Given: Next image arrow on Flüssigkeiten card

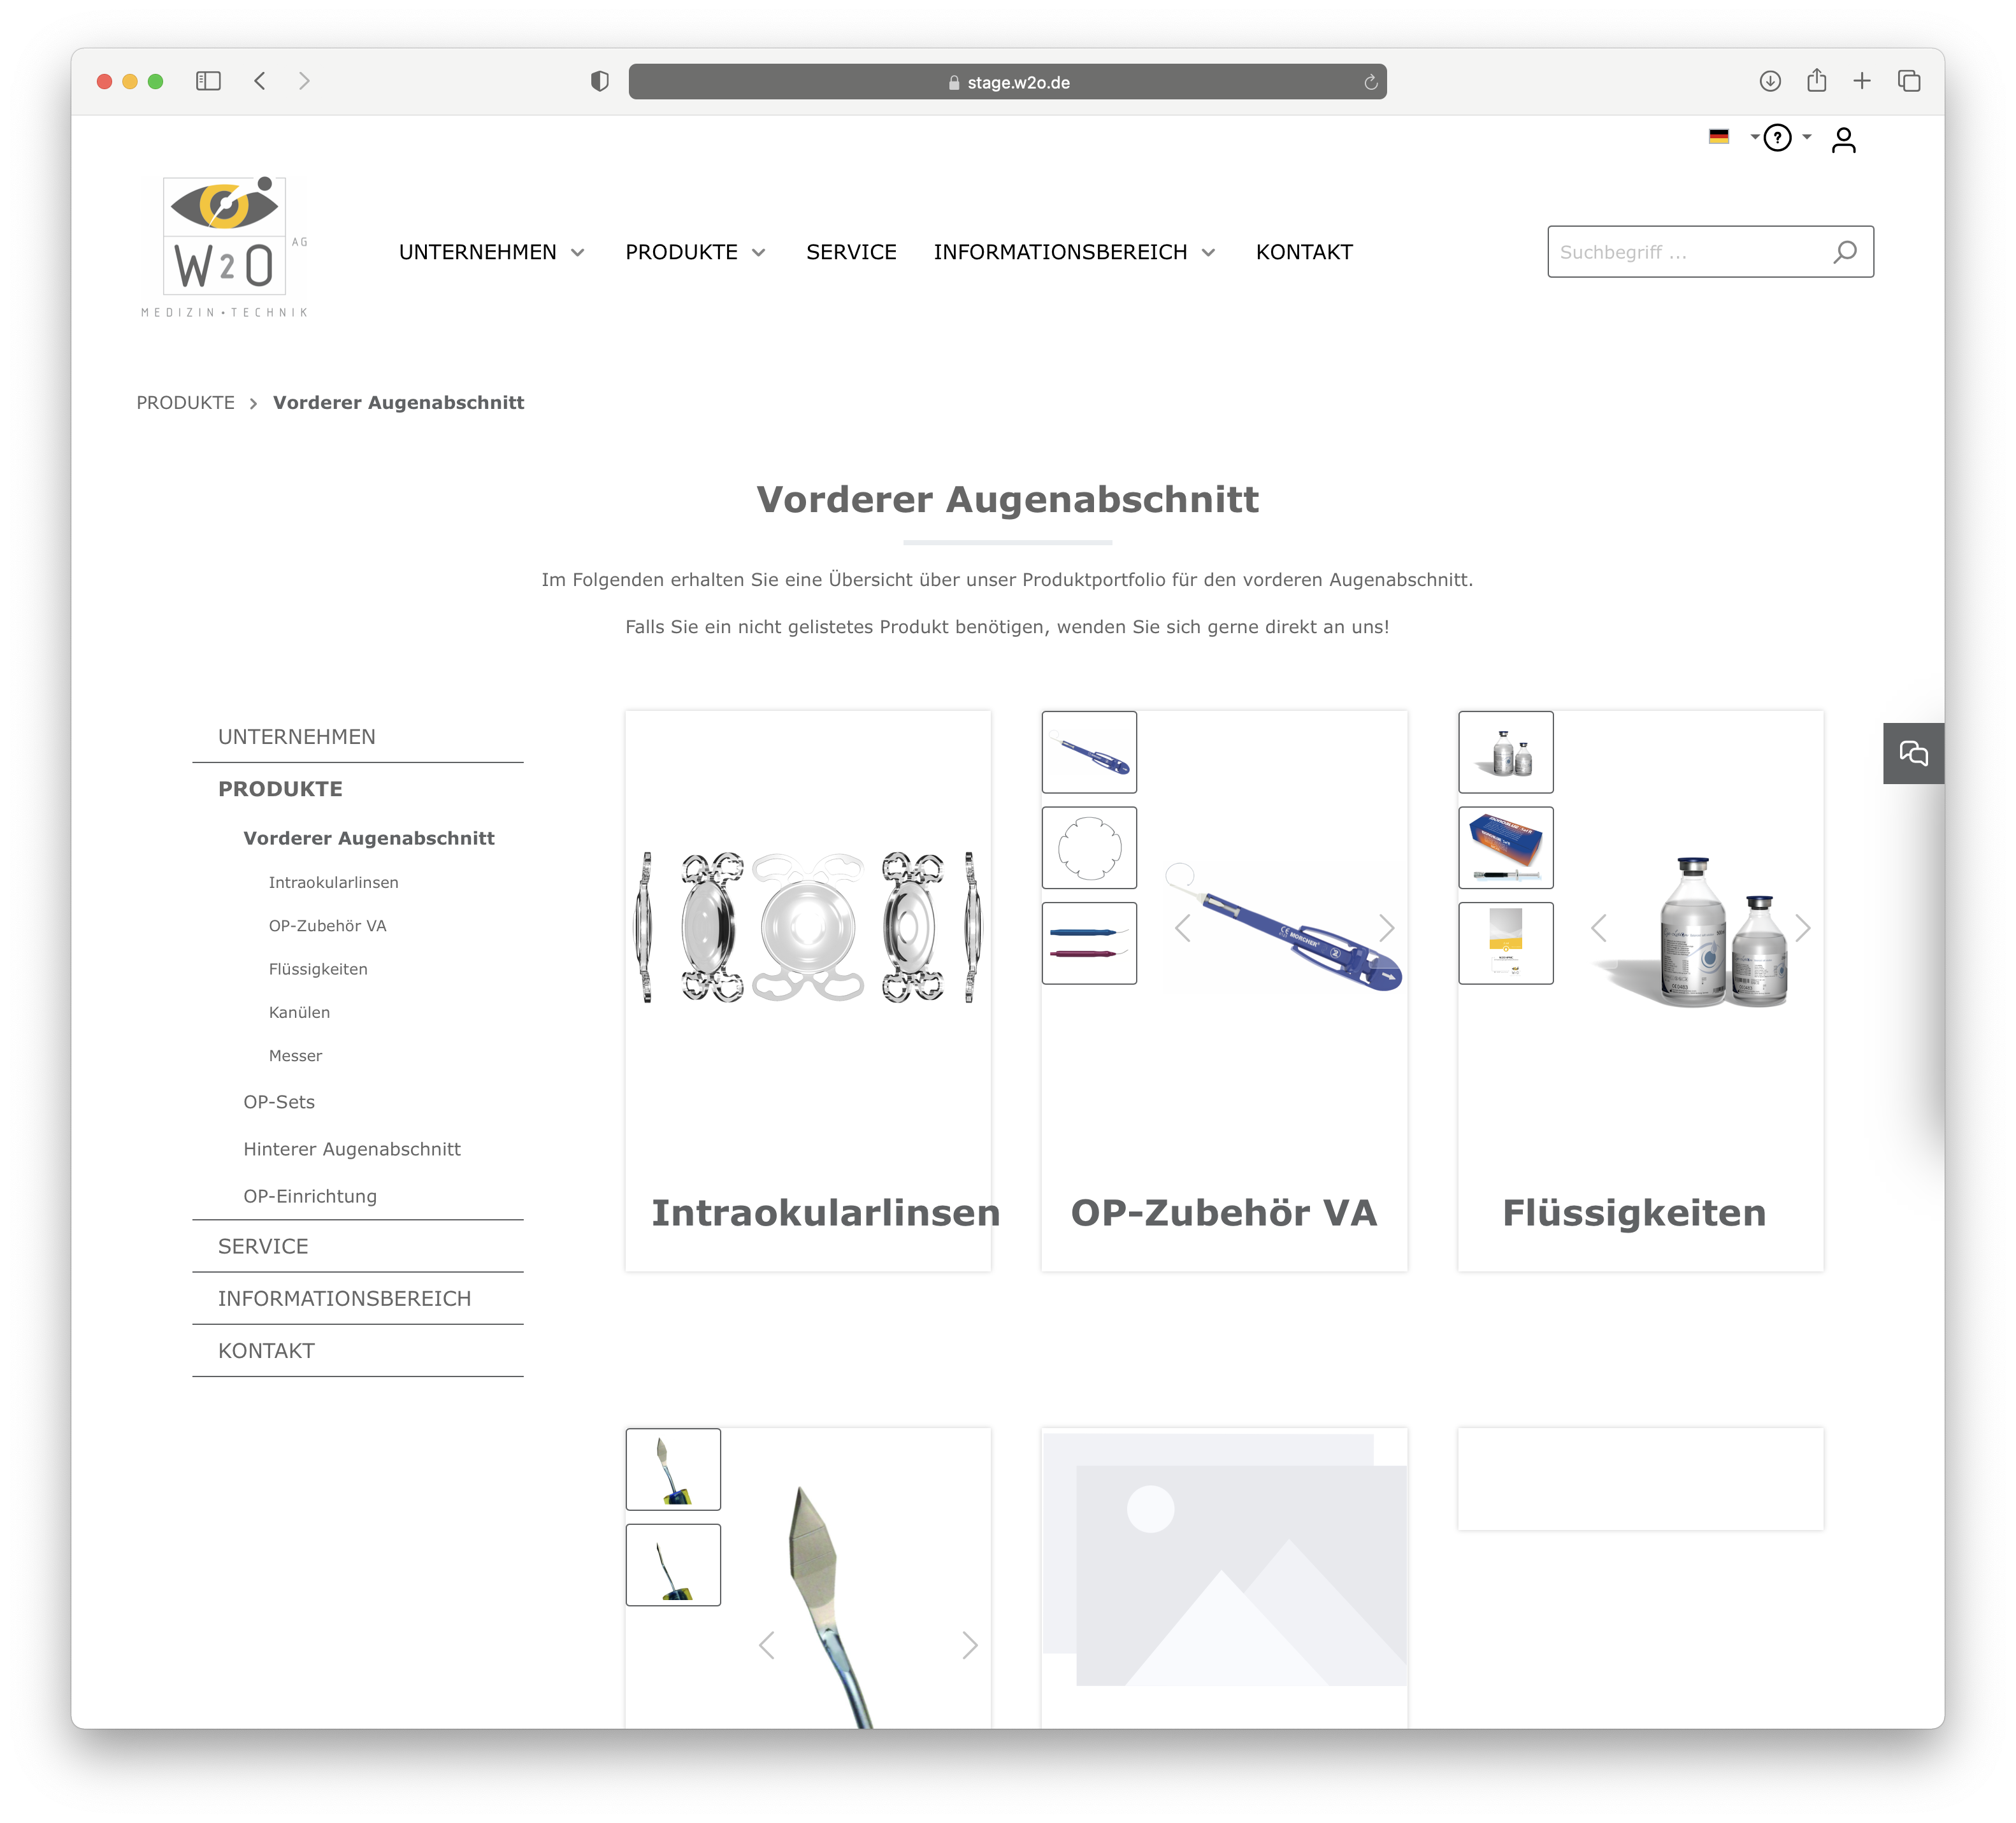Looking at the screenshot, I should [x=1802, y=929].
